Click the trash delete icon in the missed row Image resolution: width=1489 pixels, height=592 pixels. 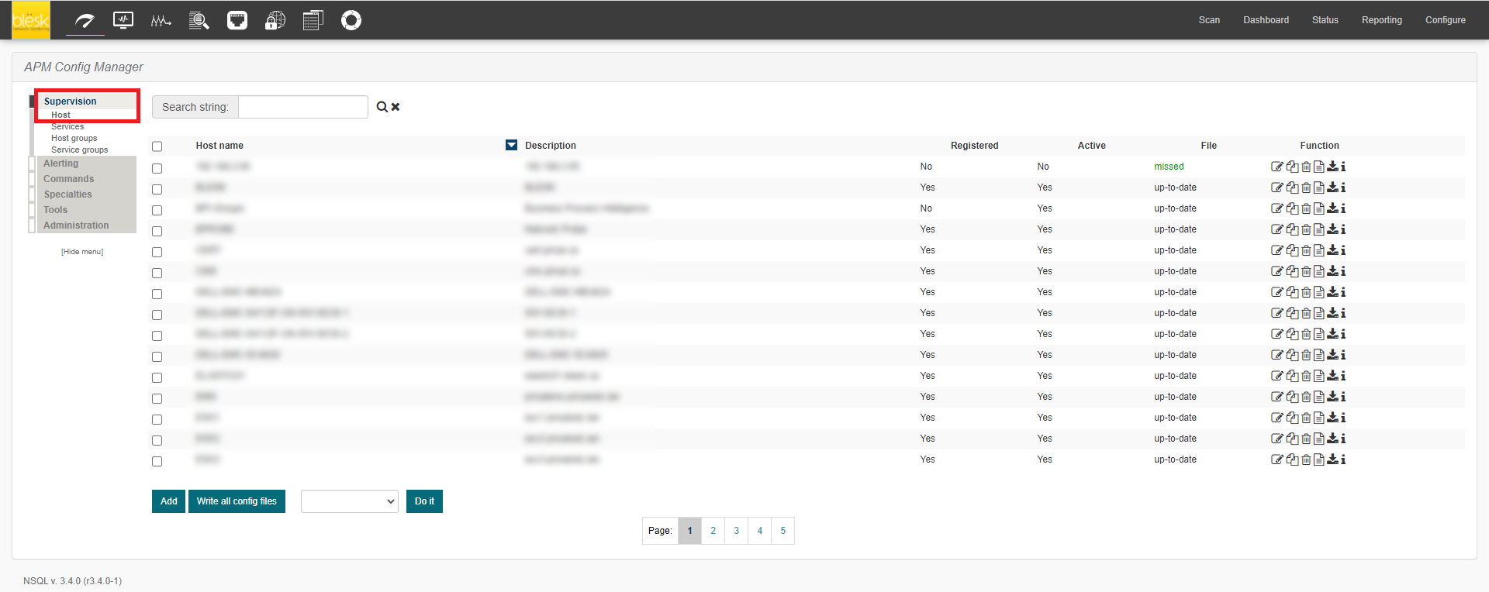1306,167
